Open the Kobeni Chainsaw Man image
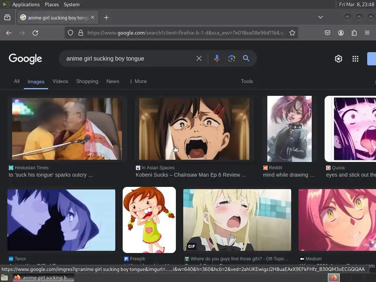The height and width of the screenshot is (282, 376). tap(194, 129)
